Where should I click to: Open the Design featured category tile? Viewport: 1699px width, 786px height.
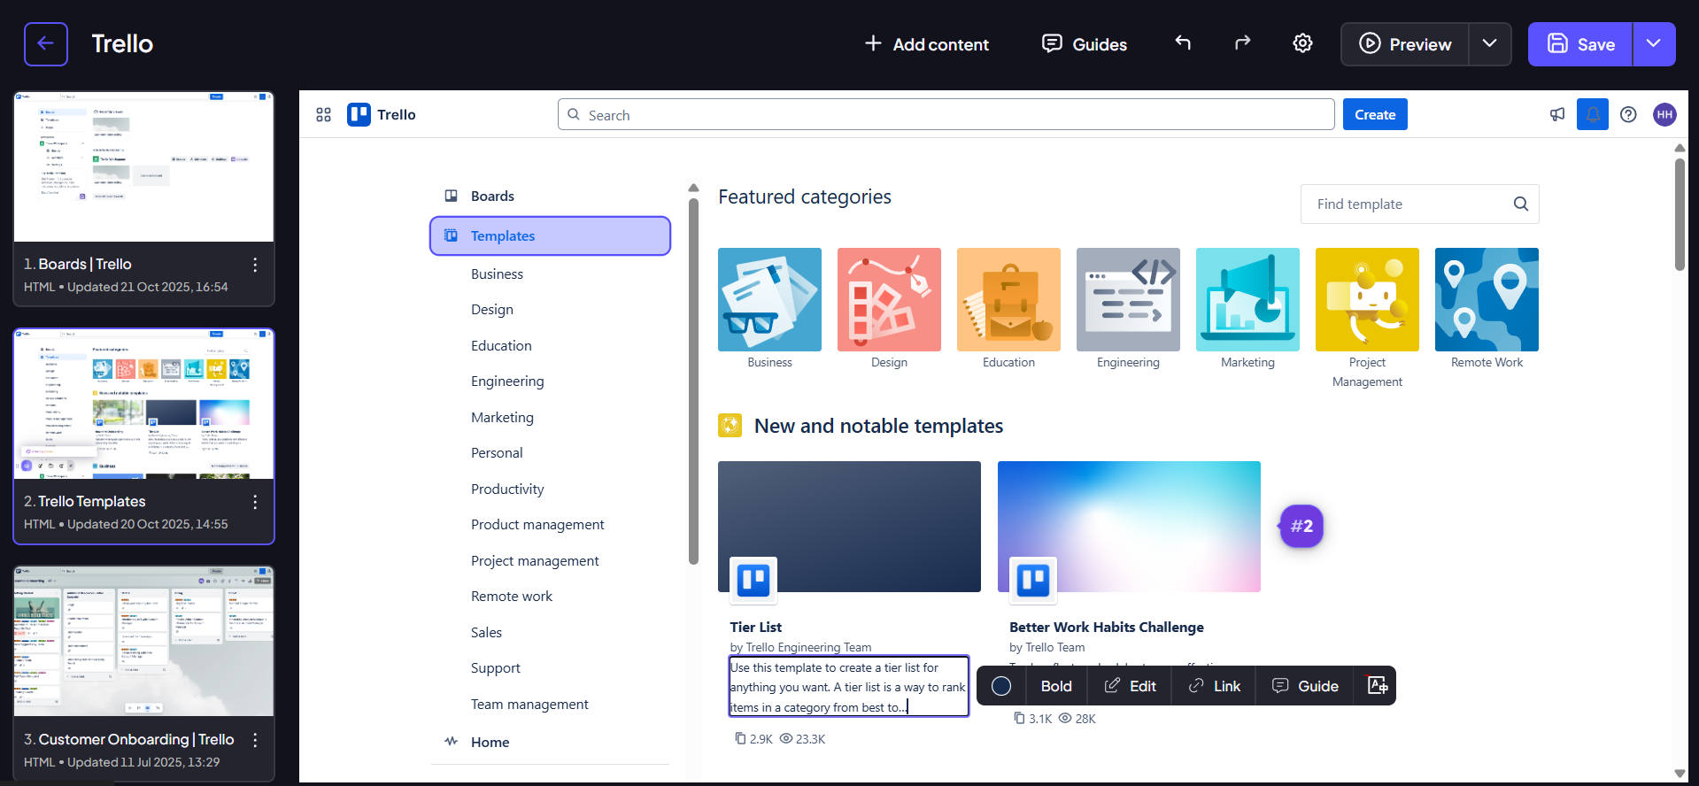889,300
